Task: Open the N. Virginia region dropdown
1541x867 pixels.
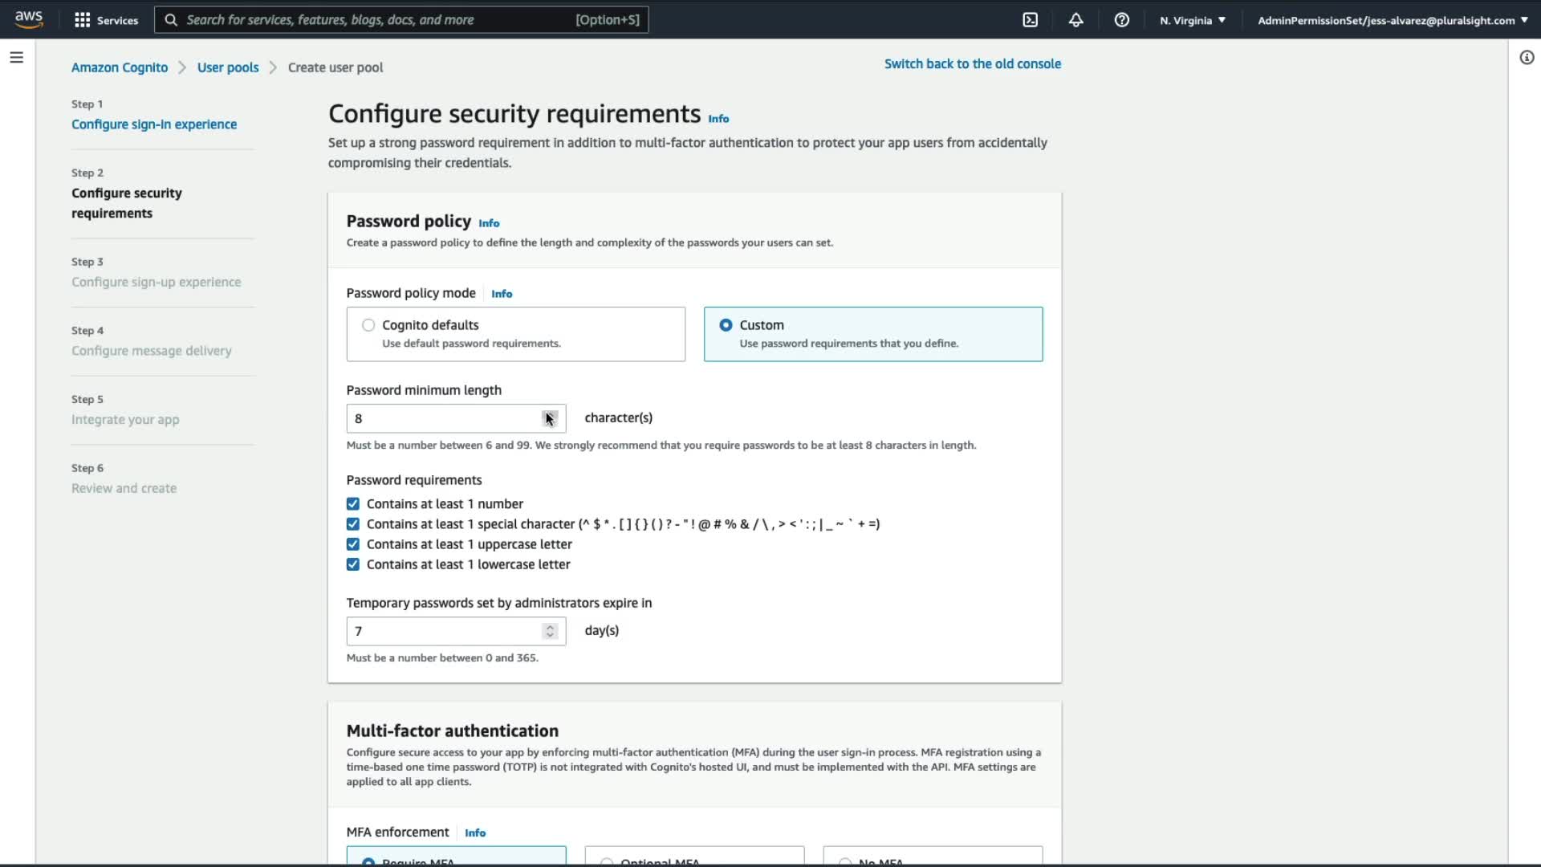Action: click(x=1192, y=20)
